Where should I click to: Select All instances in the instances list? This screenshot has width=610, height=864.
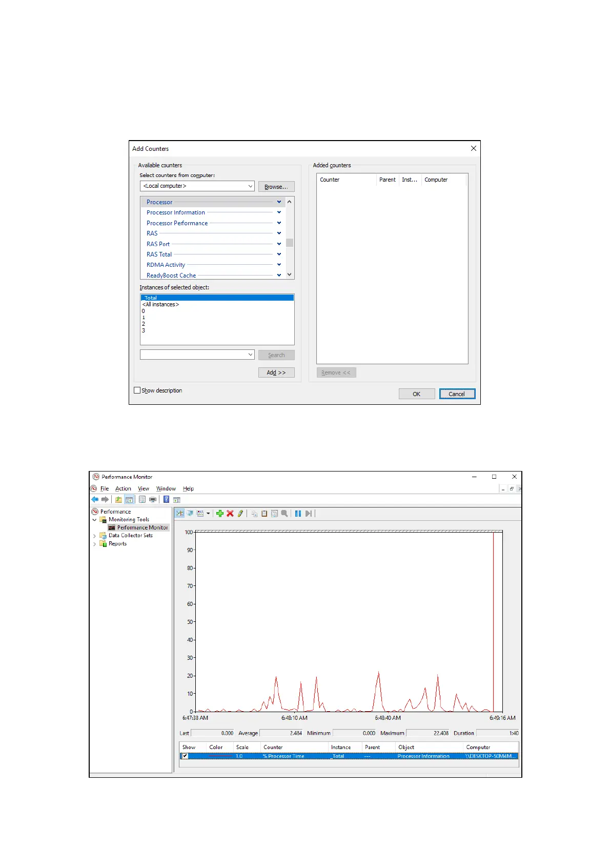pos(161,305)
